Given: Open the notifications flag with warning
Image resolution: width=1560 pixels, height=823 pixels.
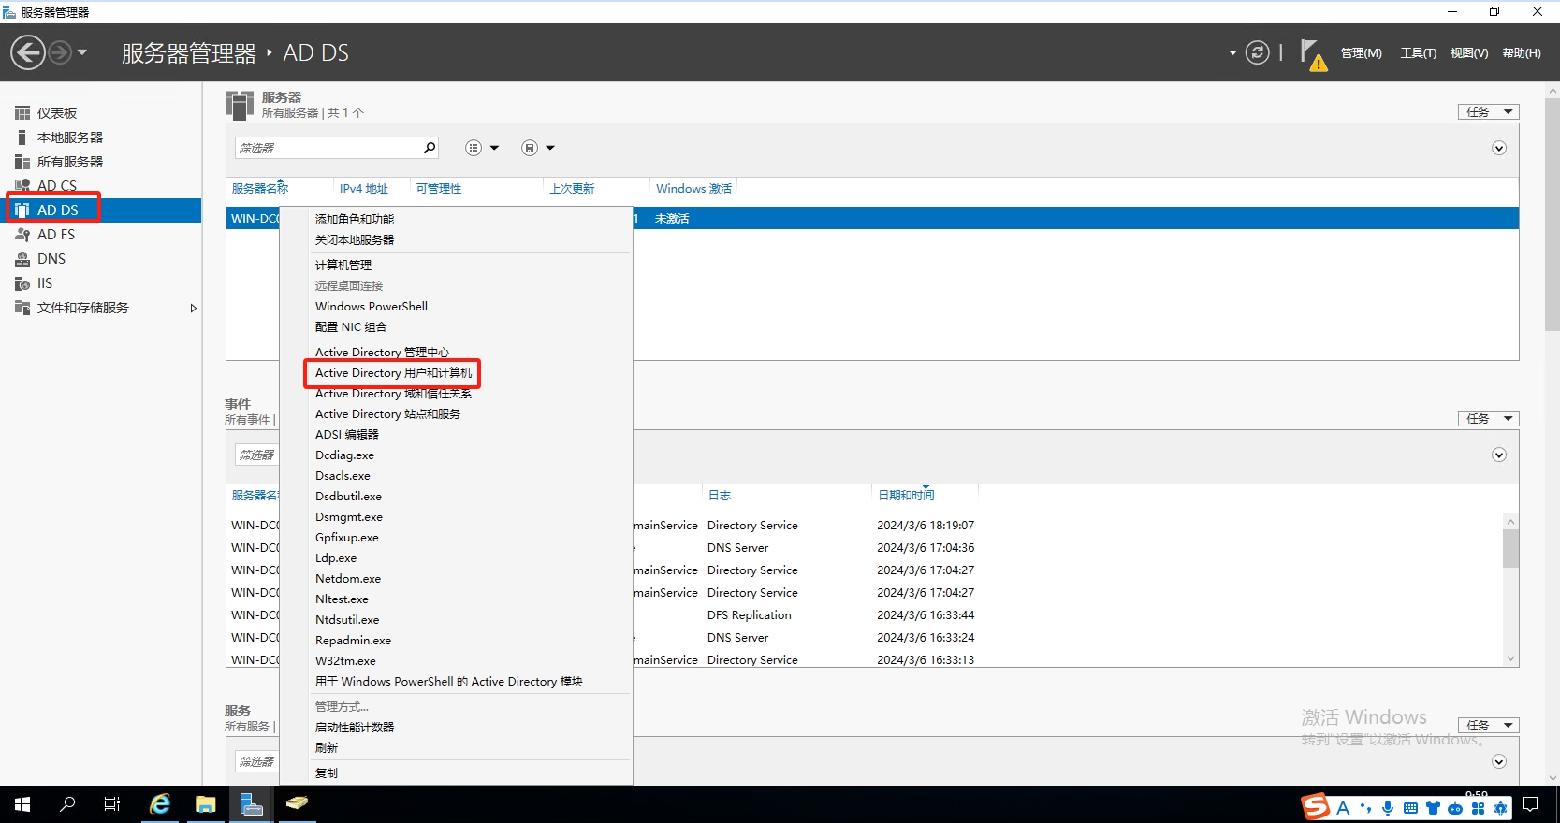Looking at the screenshot, I should click(x=1313, y=54).
